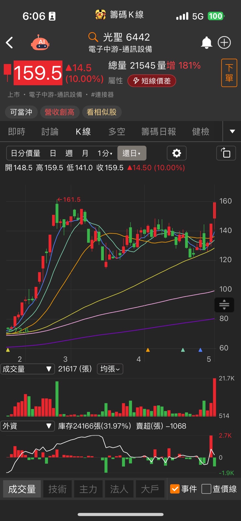The height and width of the screenshot is (521, 241).
Task: Tap the #連接器 hashtag
Action: [102, 95]
